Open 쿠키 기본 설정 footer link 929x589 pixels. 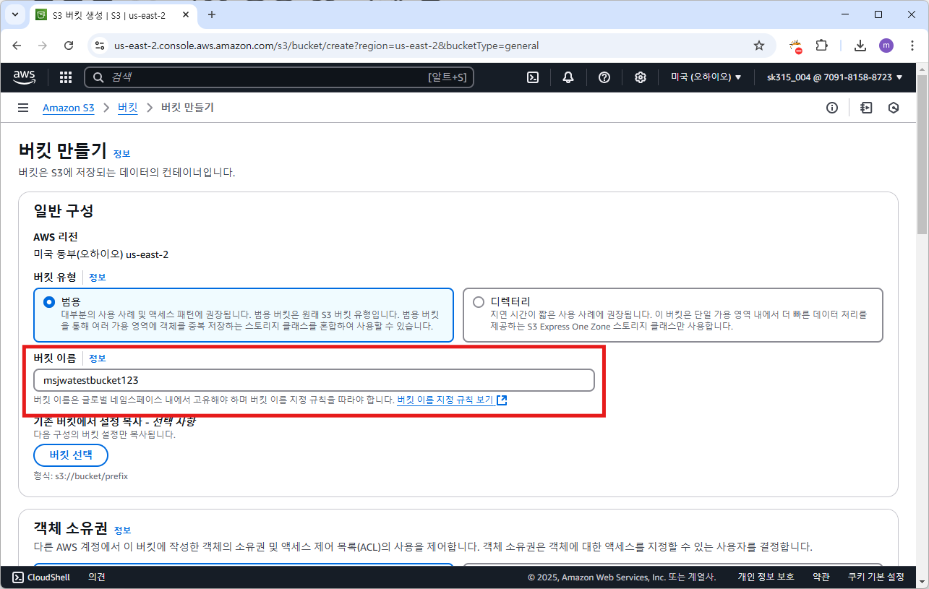pos(876,577)
